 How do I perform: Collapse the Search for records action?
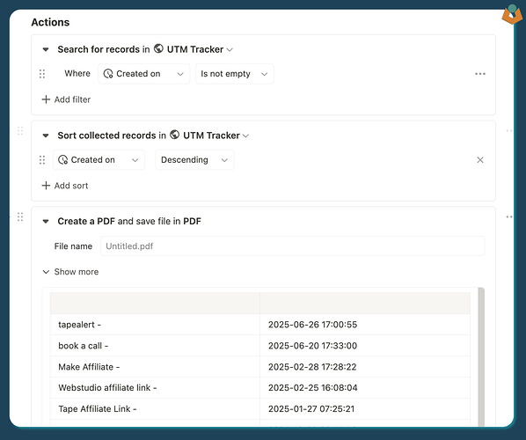point(46,49)
